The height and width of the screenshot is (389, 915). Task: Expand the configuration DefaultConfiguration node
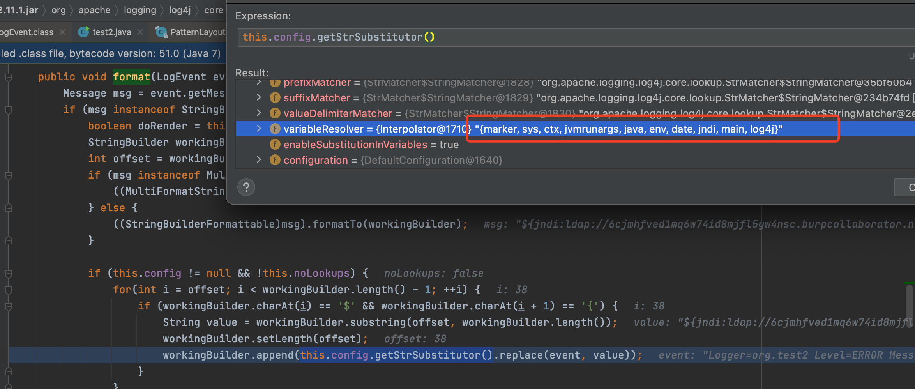[x=259, y=160]
